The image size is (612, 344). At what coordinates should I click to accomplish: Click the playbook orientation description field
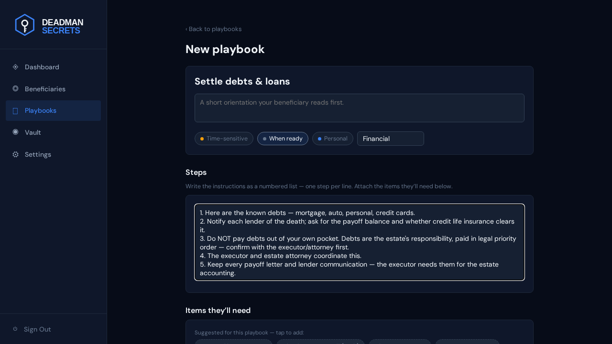pyautogui.click(x=360, y=108)
